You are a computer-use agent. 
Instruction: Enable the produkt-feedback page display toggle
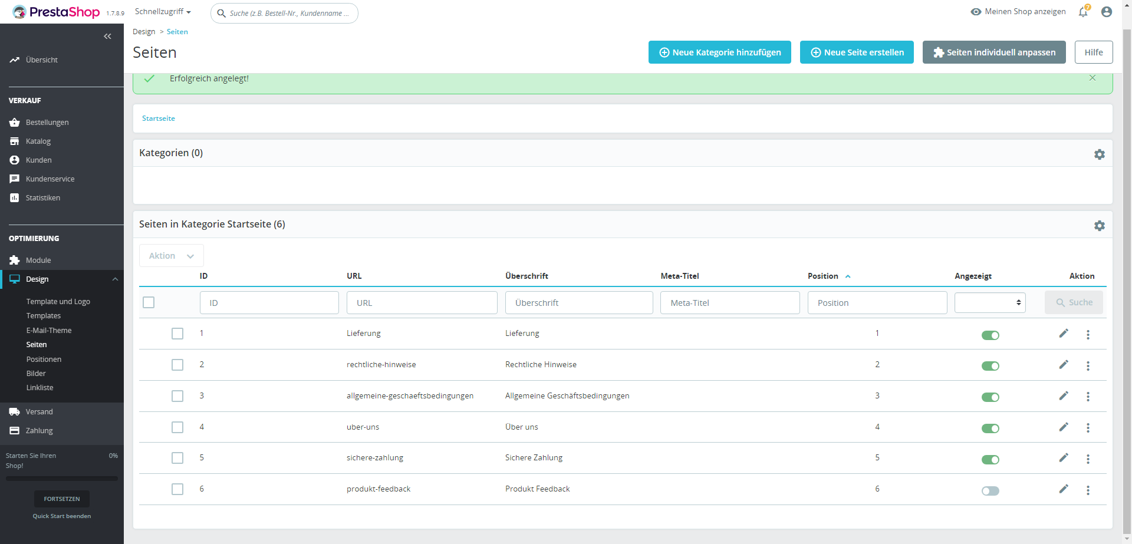click(x=990, y=491)
